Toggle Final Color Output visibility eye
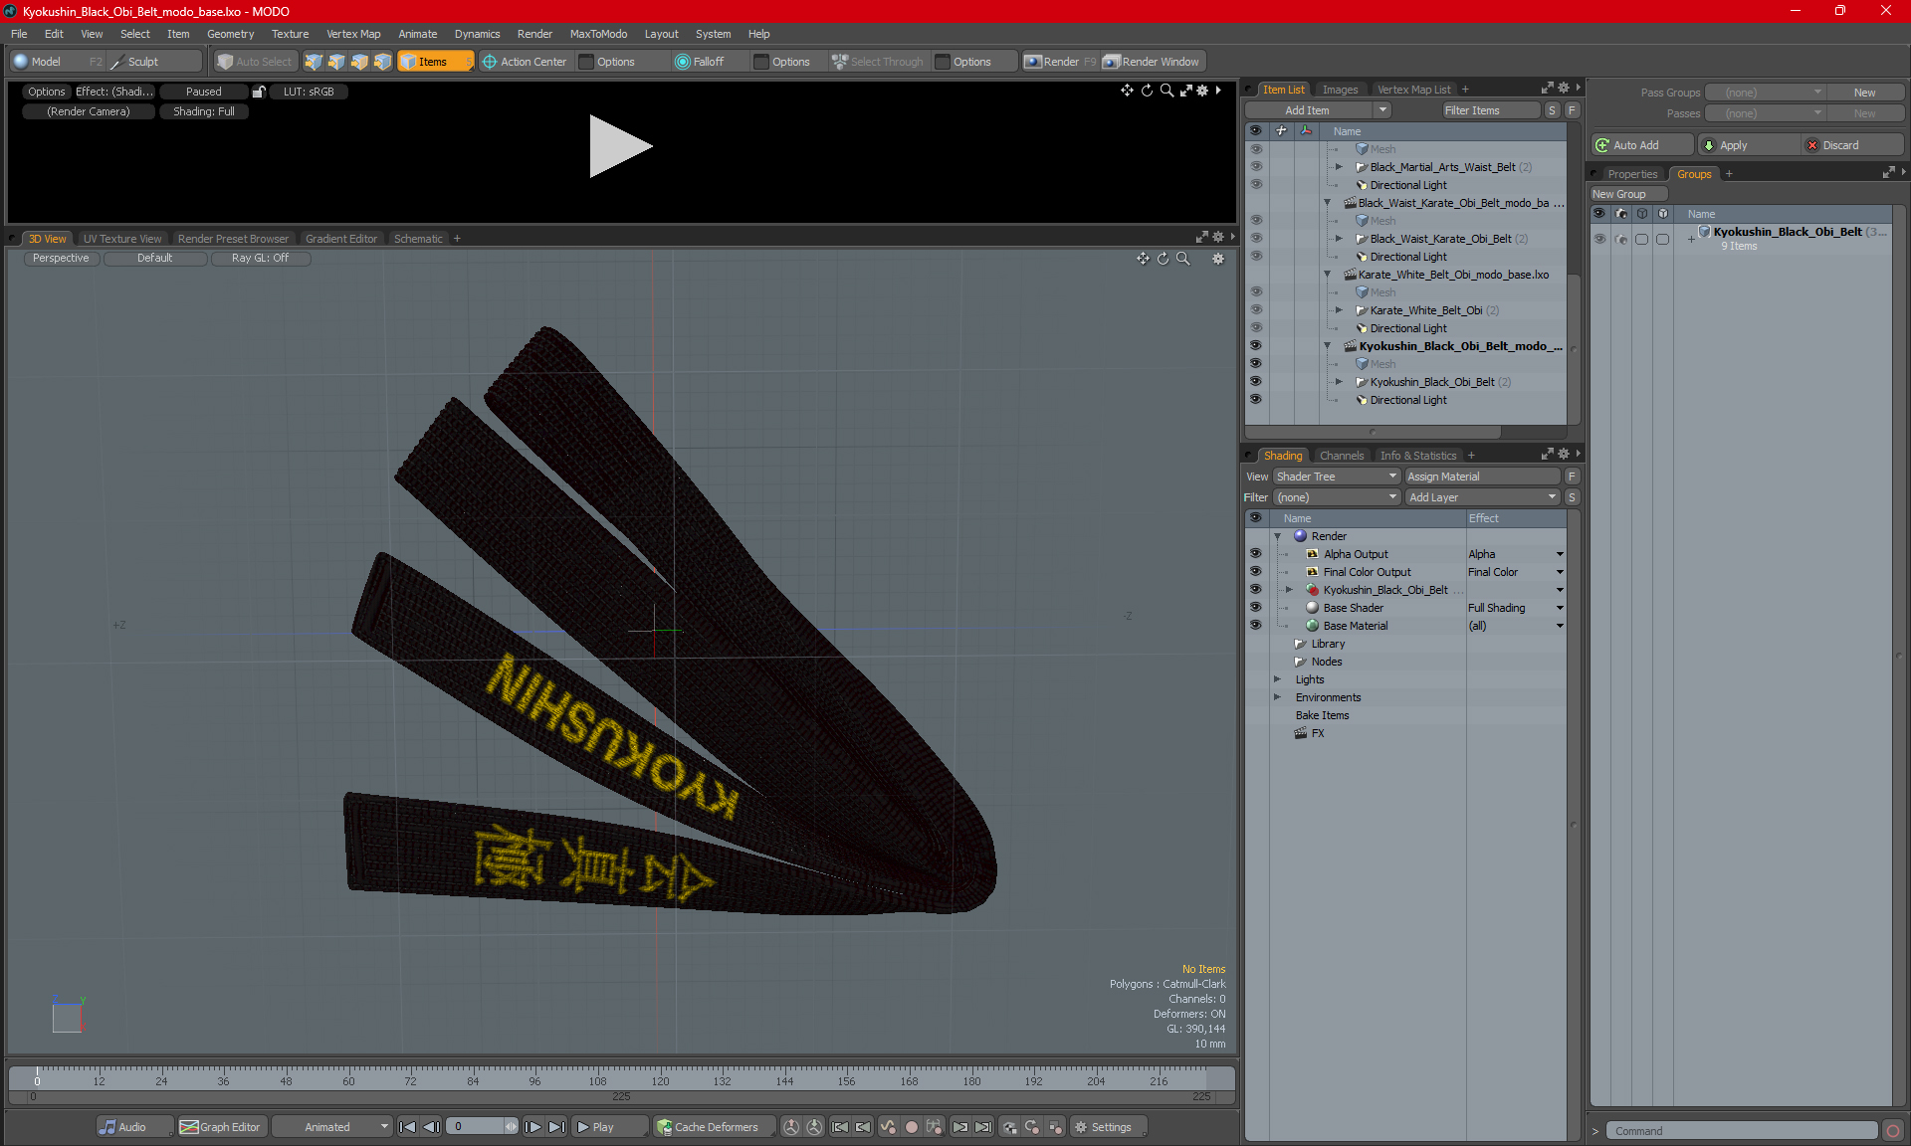This screenshot has width=1911, height=1146. [x=1255, y=572]
